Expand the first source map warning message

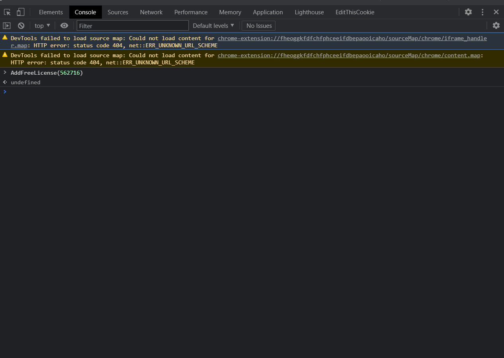click(4, 38)
